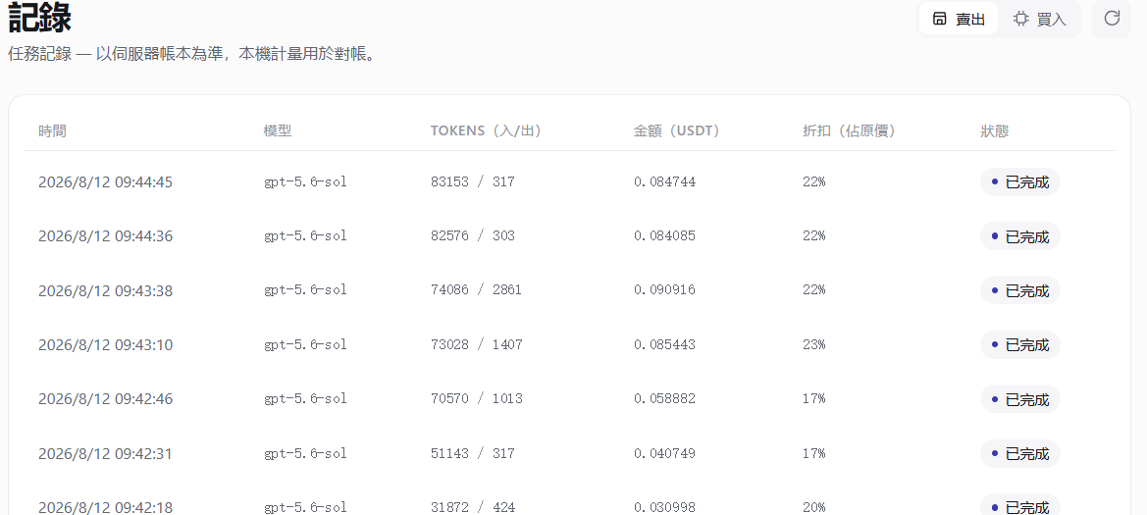This screenshot has width=1147, height=515.
Task: Select the 時間 column header
Action: coord(52,131)
